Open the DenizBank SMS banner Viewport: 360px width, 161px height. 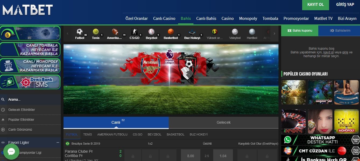coord(30,82)
